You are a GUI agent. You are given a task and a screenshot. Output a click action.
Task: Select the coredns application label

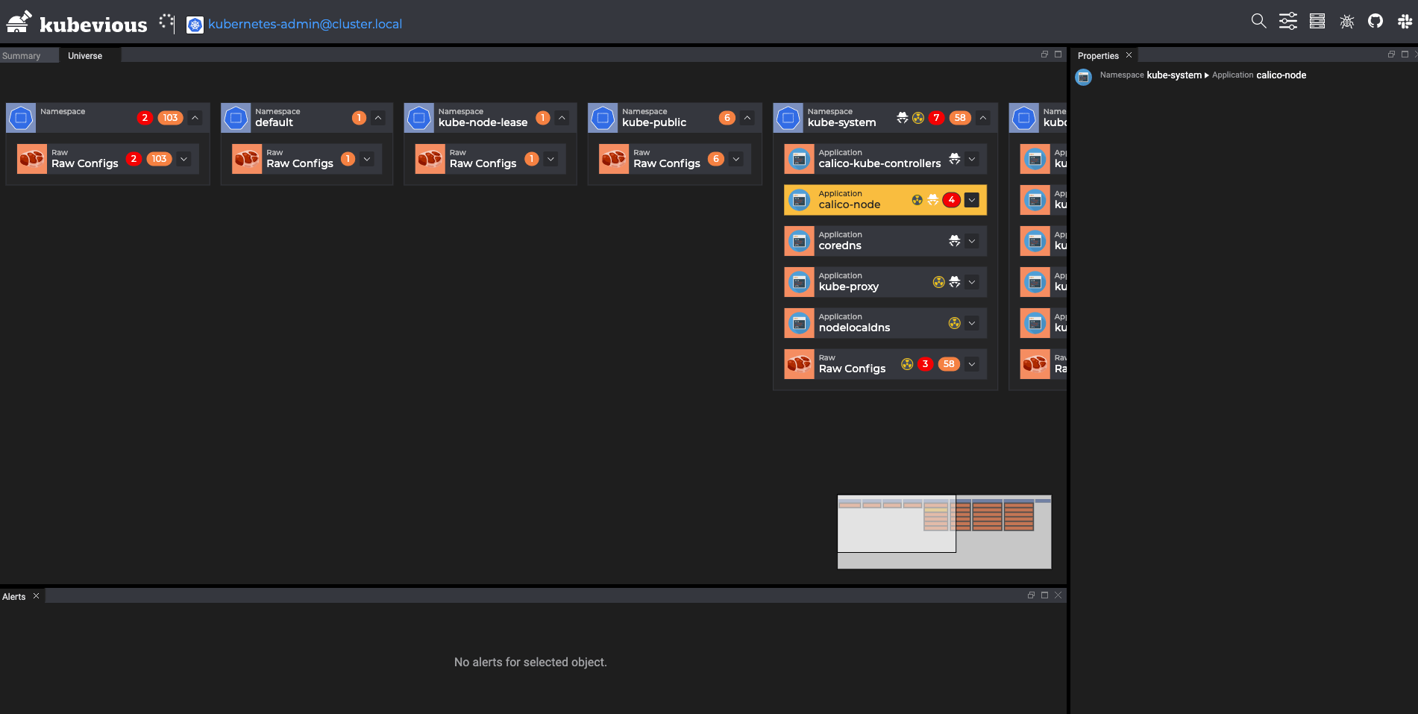840,245
